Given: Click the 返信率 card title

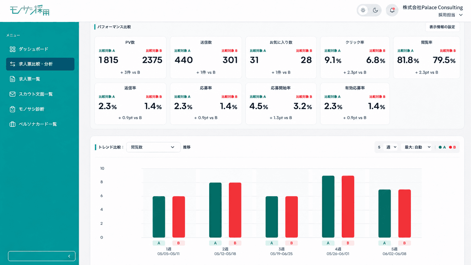Looking at the screenshot, I should click(x=130, y=88).
